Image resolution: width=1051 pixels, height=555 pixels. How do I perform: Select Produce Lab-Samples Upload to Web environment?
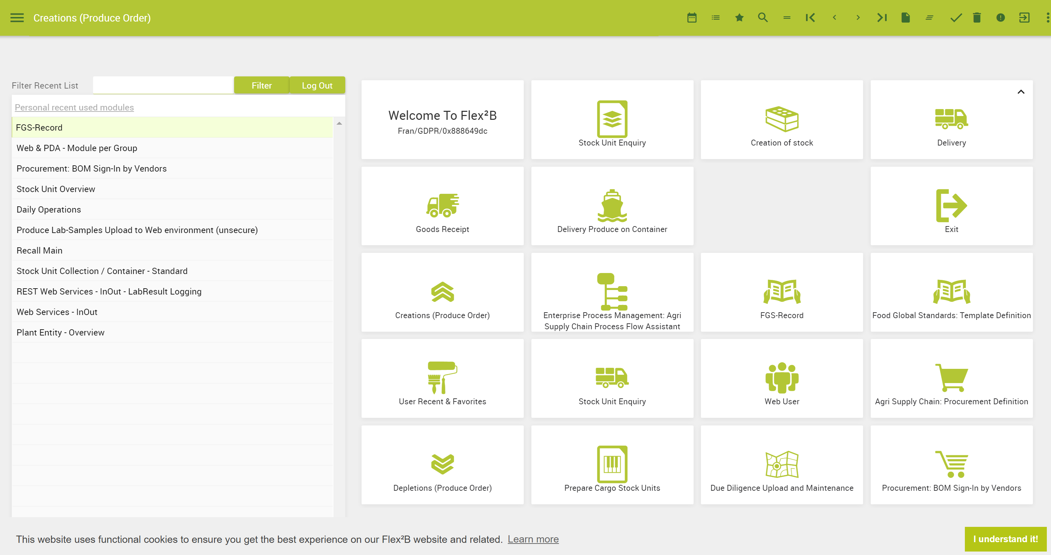pos(173,230)
